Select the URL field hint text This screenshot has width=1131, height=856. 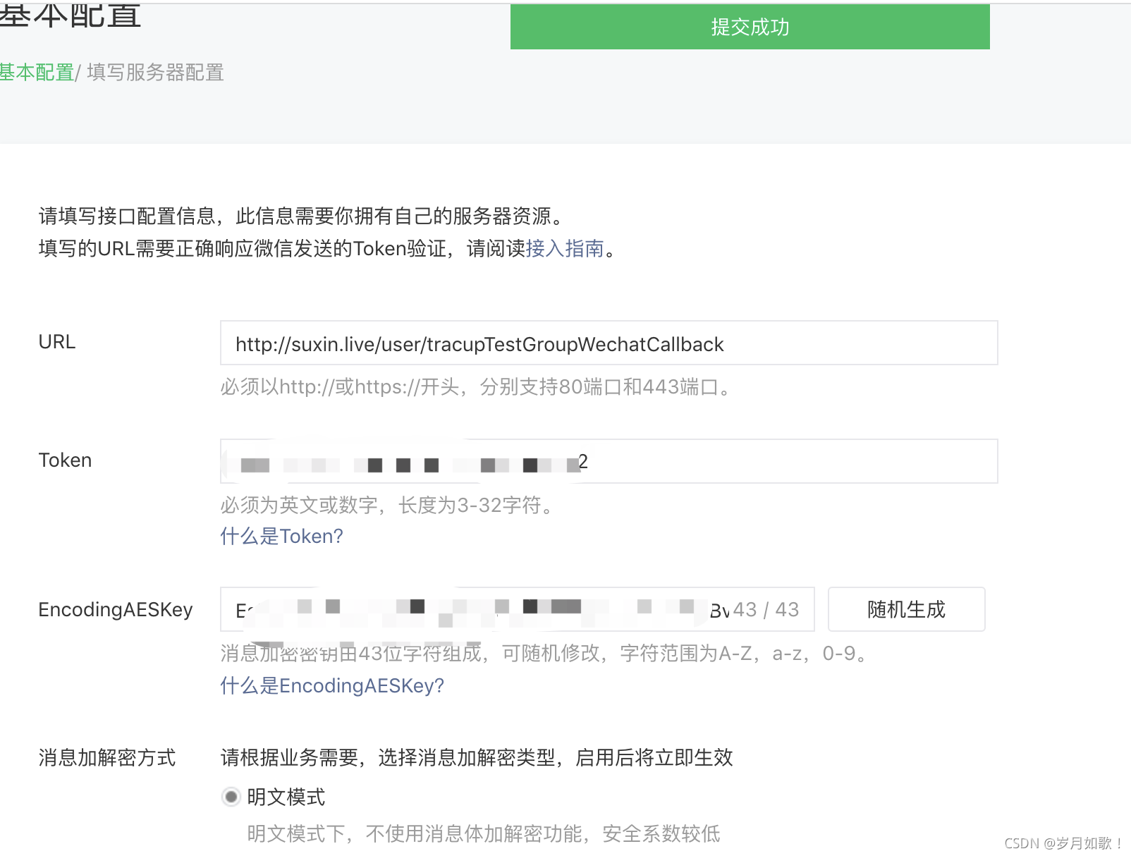point(474,387)
